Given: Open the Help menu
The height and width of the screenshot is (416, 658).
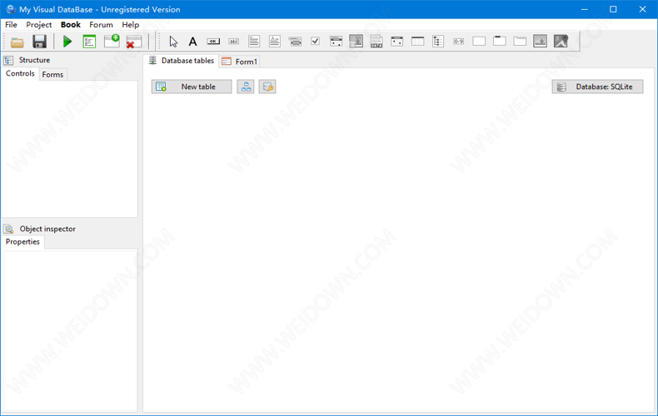Looking at the screenshot, I should coord(131,25).
